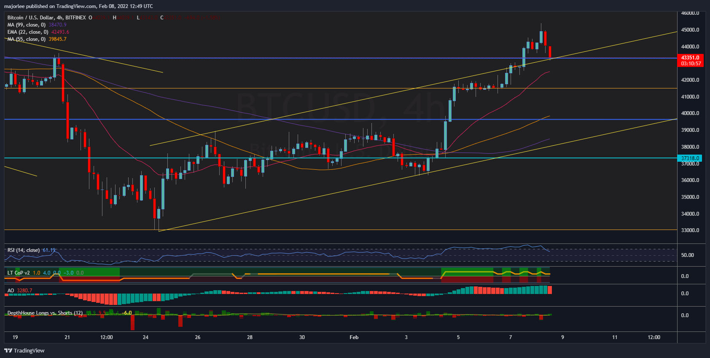
Task: Click the '19' date on time axis
Action: point(15,337)
